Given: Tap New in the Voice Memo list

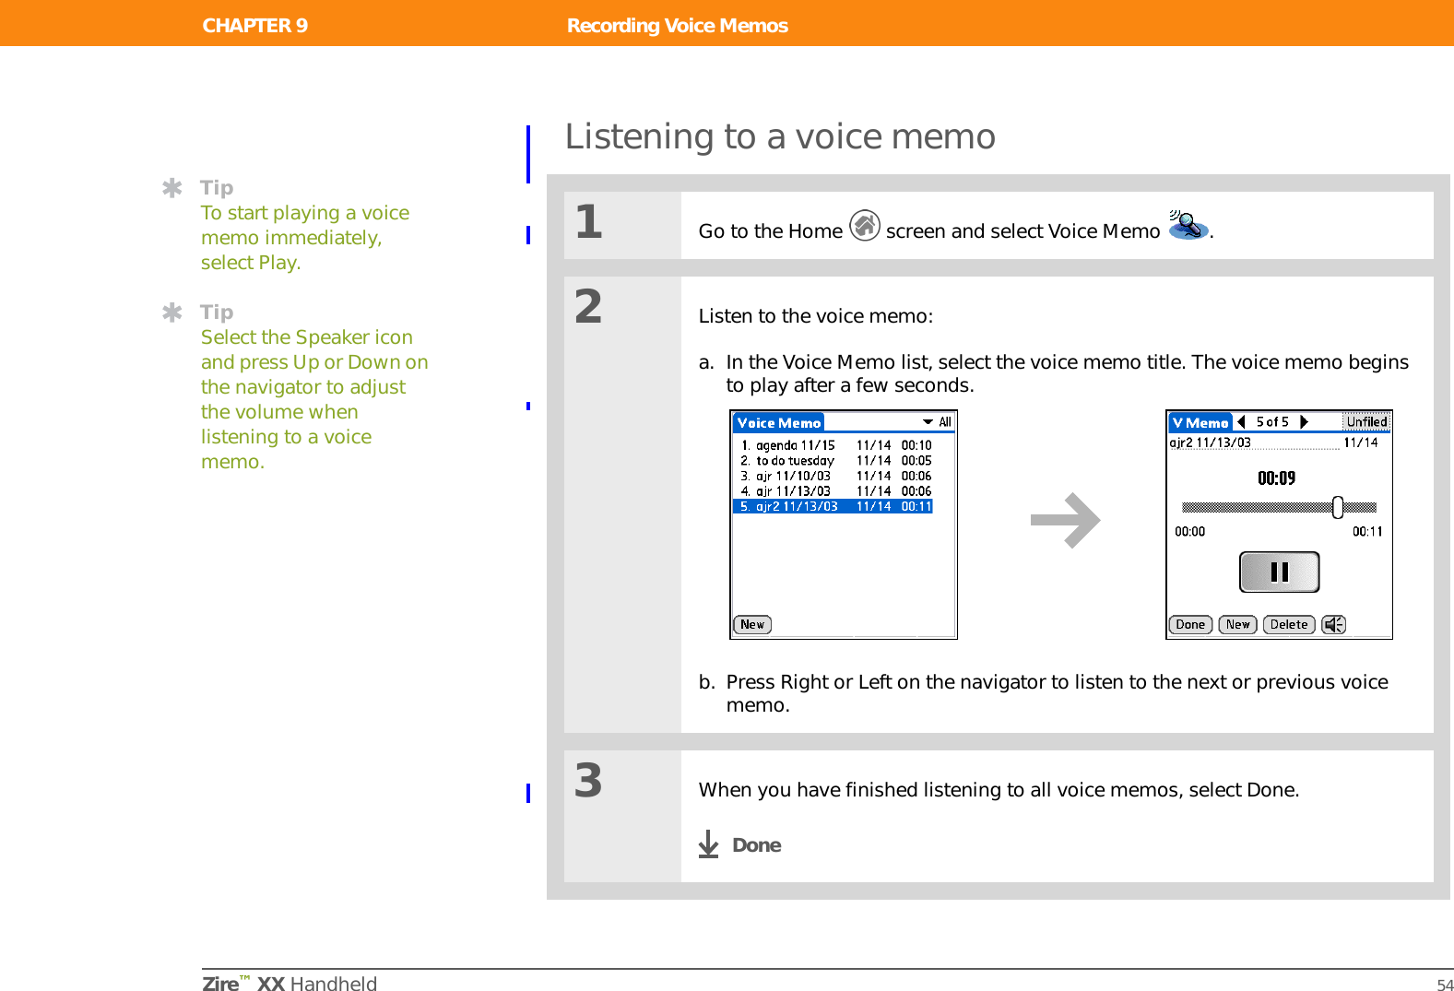Looking at the screenshot, I should (752, 625).
